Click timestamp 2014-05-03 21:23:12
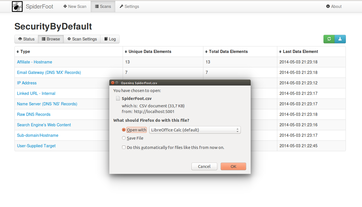The height and width of the screenshot is (207, 362). (x=299, y=83)
